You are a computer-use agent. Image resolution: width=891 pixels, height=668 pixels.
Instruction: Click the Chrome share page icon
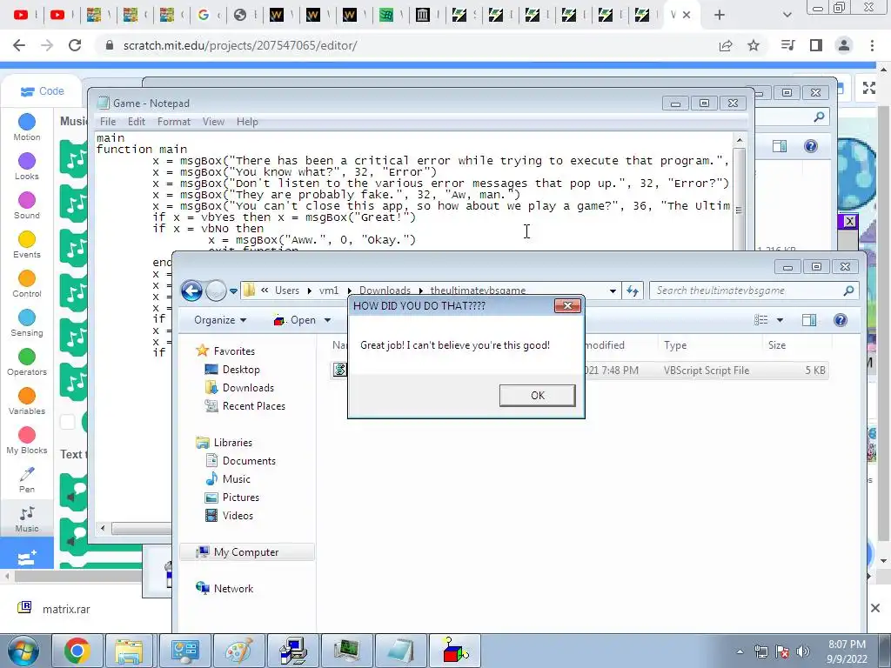click(x=726, y=45)
